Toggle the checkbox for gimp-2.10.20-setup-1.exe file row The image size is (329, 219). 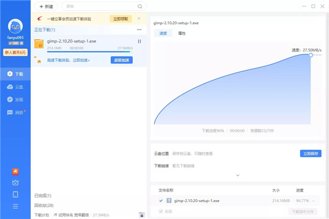161,200
